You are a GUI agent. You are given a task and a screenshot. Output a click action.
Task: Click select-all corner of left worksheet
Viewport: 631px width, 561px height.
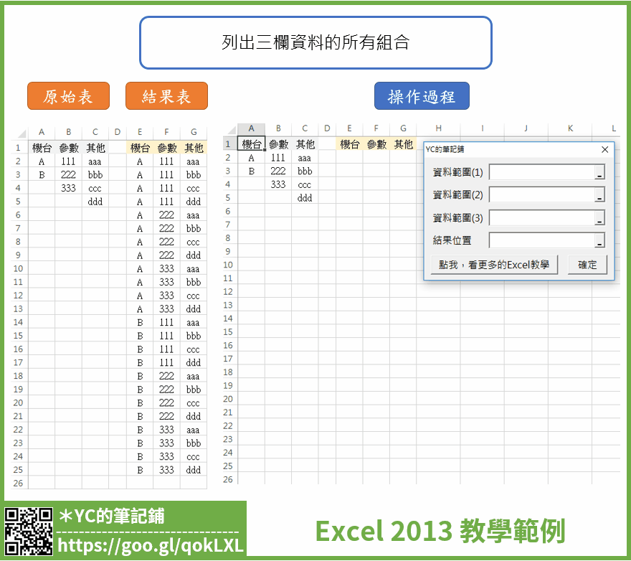[x=20, y=133]
